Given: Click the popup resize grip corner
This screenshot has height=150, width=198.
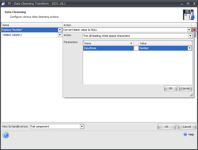Looking at the screenshot, I should click(x=191, y=95).
